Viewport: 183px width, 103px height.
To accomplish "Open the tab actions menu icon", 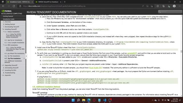I will click(x=3, y=2).
